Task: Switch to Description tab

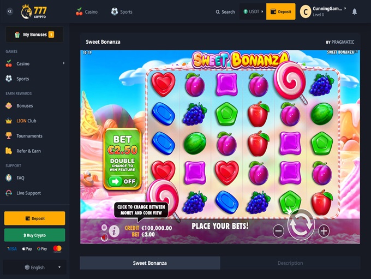Action: click(x=290, y=263)
